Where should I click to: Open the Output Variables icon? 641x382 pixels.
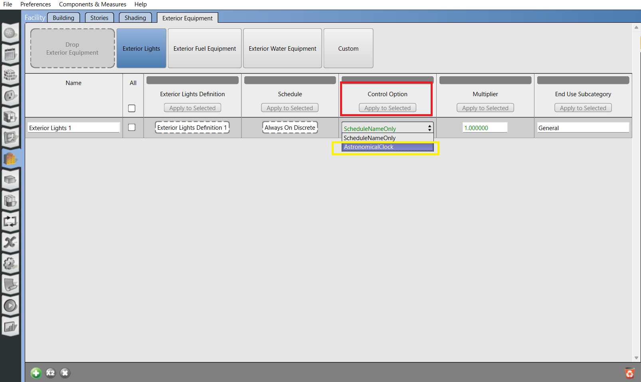(x=10, y=242)
